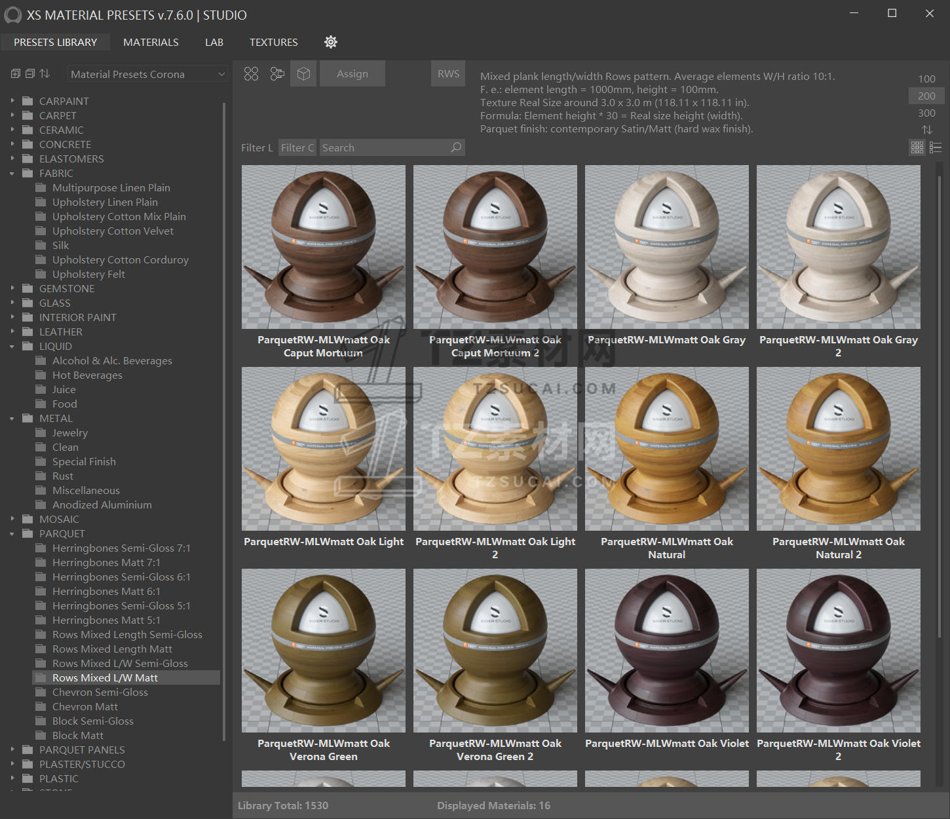
Task: Click the sort arrows above folder tree
Action: point(45,74)
